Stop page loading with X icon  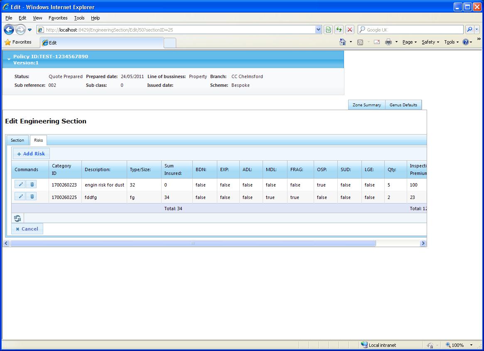click(x=350, y=29)
